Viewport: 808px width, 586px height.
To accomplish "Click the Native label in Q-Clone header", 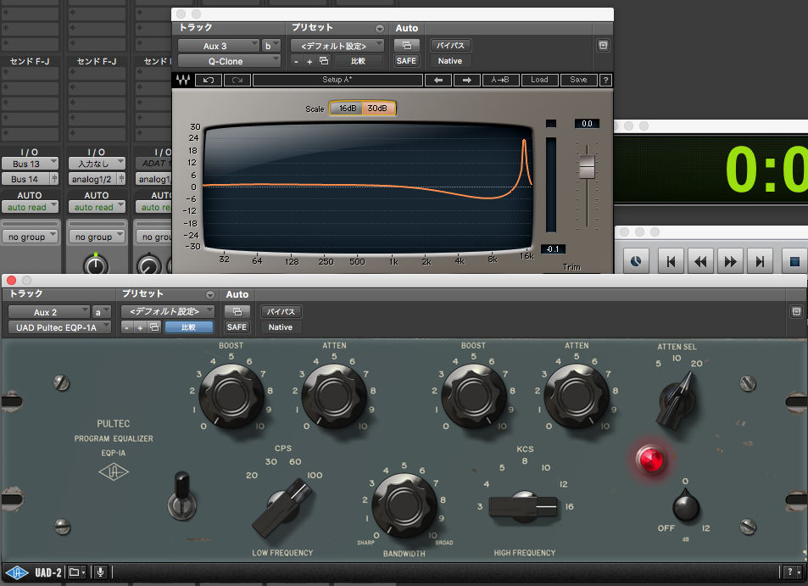I will [x=450, y=61].
